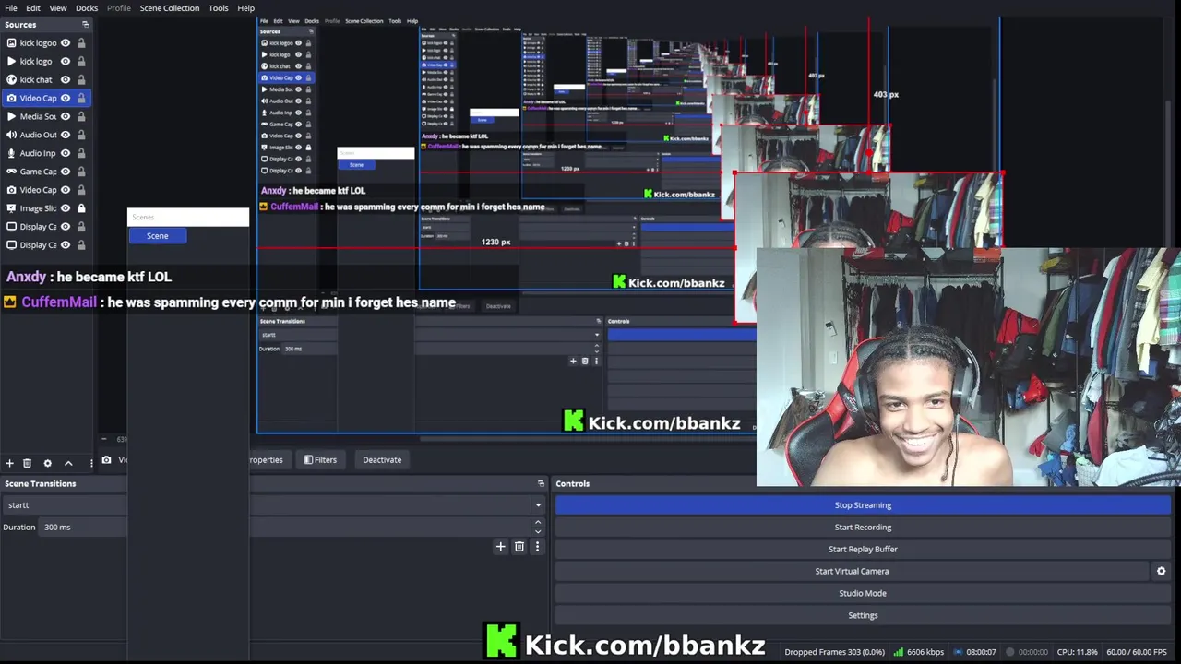Decrease transition duration with down arrow
1181x664 pixels.
click(538, 531)
